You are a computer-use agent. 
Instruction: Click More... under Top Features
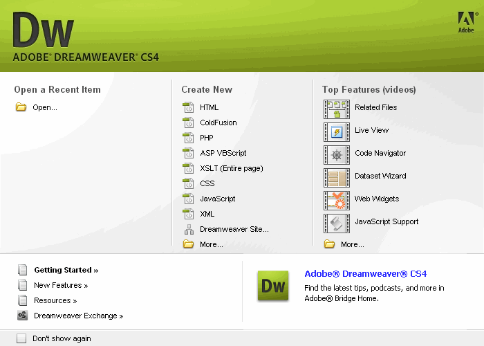pos(353,244)
